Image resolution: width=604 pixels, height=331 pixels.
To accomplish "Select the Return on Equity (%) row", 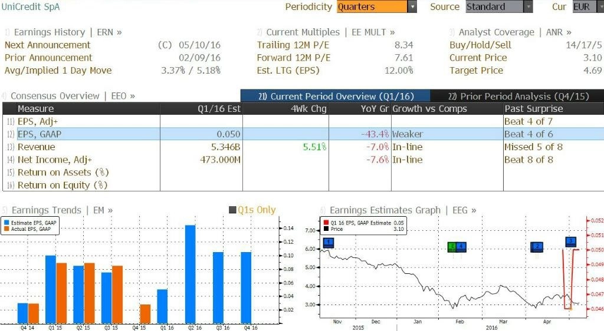I will pyautogui.click(x=303, y=185).
